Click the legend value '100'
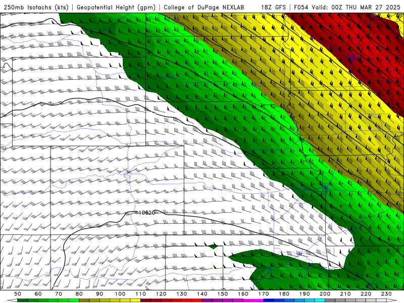 pos(120,294)
